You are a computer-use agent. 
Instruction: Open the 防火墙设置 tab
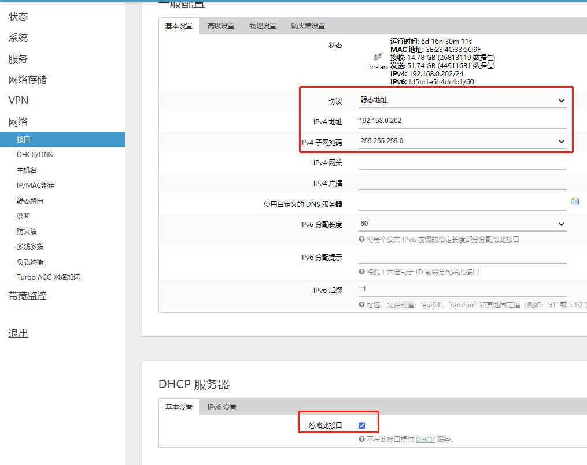point(308,25)
